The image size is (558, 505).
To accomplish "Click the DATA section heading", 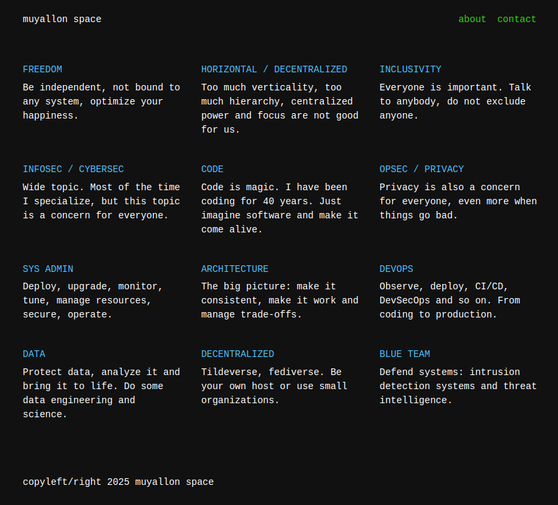I will pyautogui.click(x=34, y=354).
